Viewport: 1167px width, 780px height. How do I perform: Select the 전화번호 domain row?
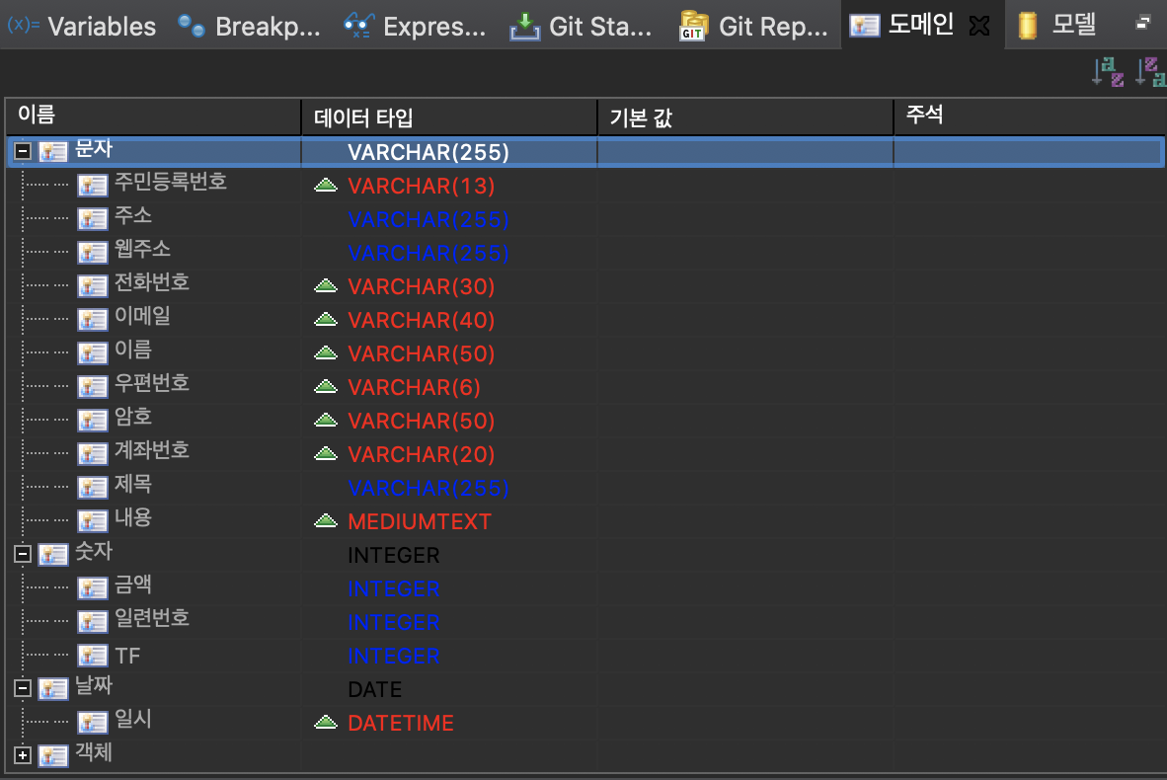(152, 284)
